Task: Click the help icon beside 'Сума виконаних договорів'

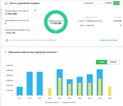Action: pos(29,30)
